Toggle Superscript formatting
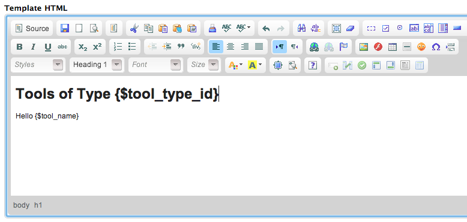 point(97,47)
